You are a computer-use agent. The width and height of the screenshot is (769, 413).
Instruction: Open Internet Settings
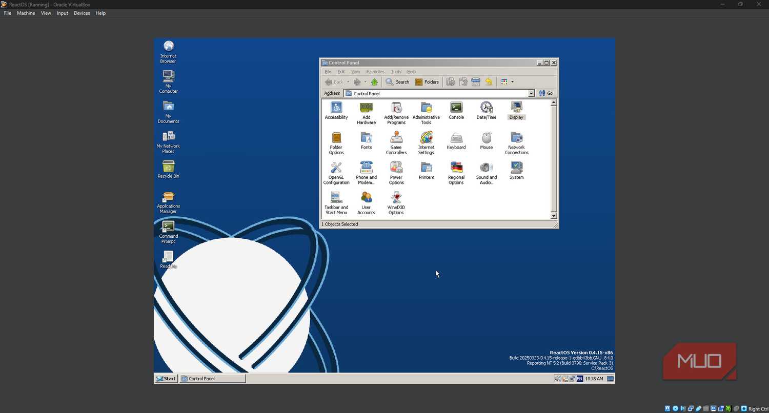(426, 143)
